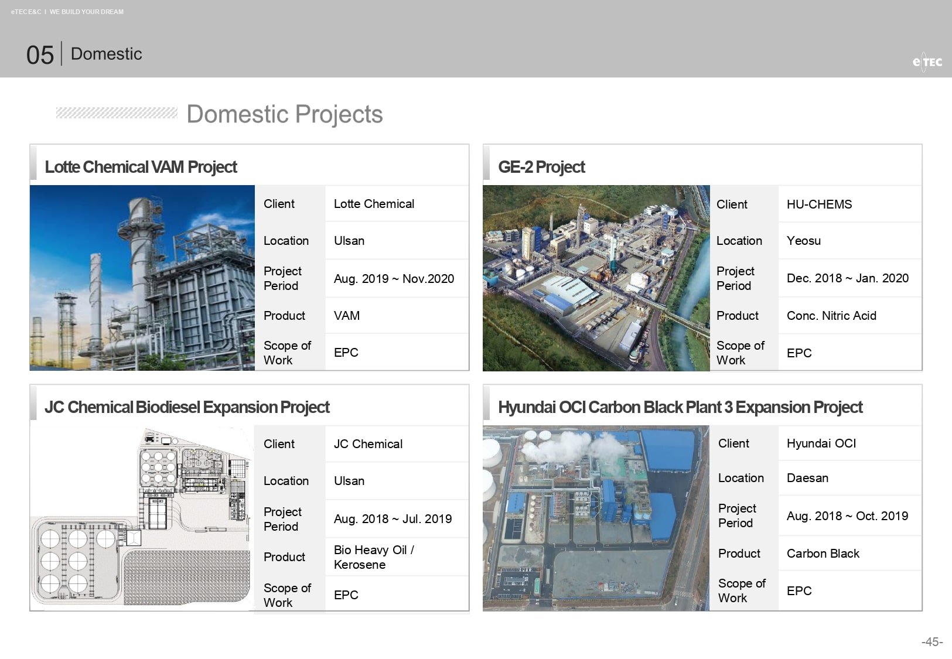
Task: Click the 'JC Chemical' client value
Action: pos(368,444)
